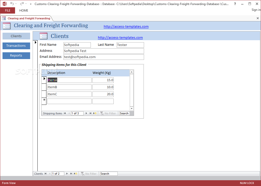Click the Email Address field

104,57
